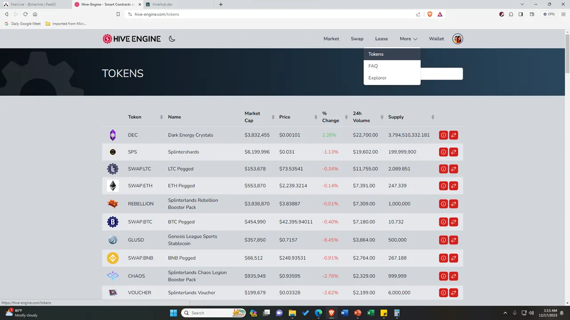Click the browser home button

point(35,14)
